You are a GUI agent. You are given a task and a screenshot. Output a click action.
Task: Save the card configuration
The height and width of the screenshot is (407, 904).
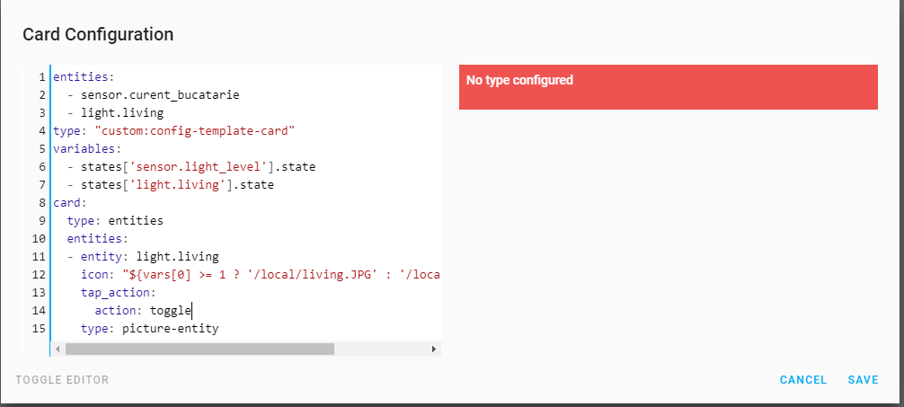(x=863, y=380)
